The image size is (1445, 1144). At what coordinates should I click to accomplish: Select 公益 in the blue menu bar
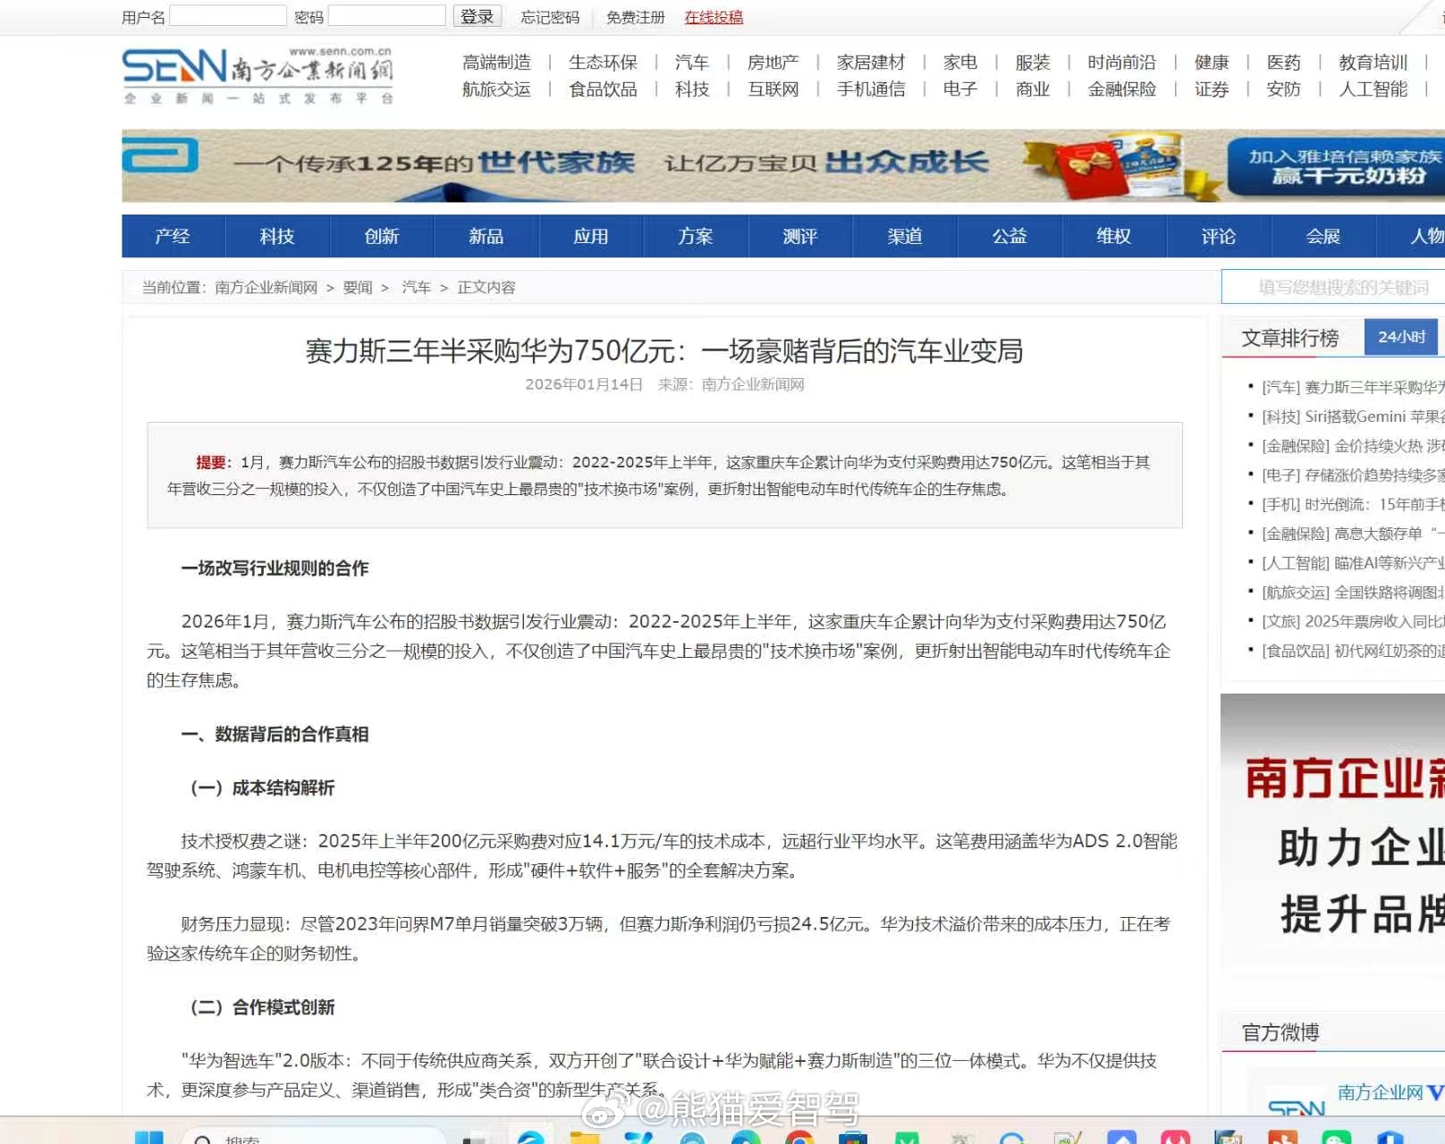(x=1010, y=236)
